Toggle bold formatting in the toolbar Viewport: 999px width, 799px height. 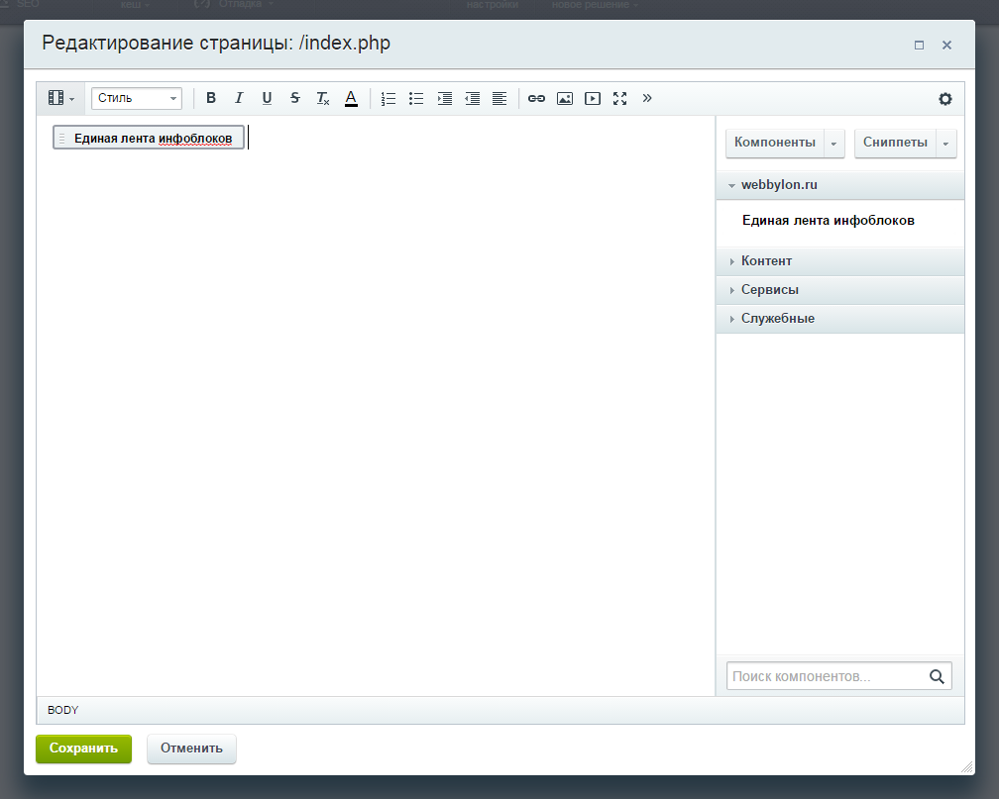pos(211,98)
